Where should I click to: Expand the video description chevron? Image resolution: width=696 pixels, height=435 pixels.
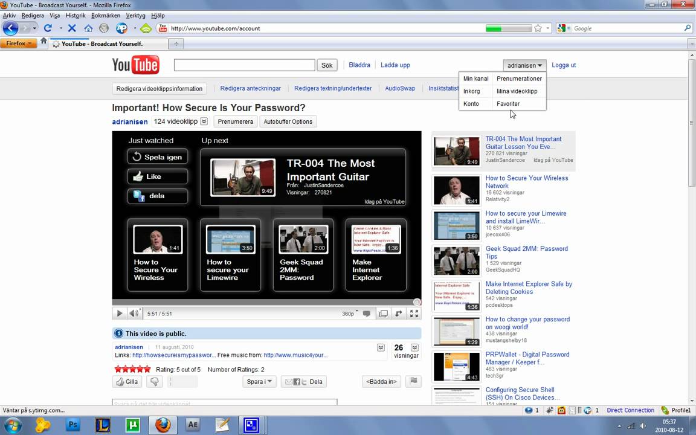tap(381, 347)
